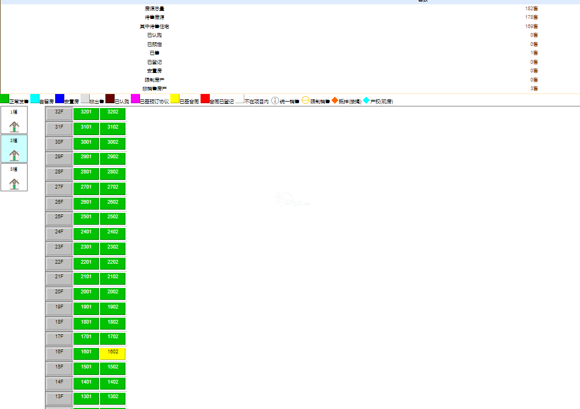Click the 182套 total count value
This screenshot has height=409, width=580.
[531, 9]
